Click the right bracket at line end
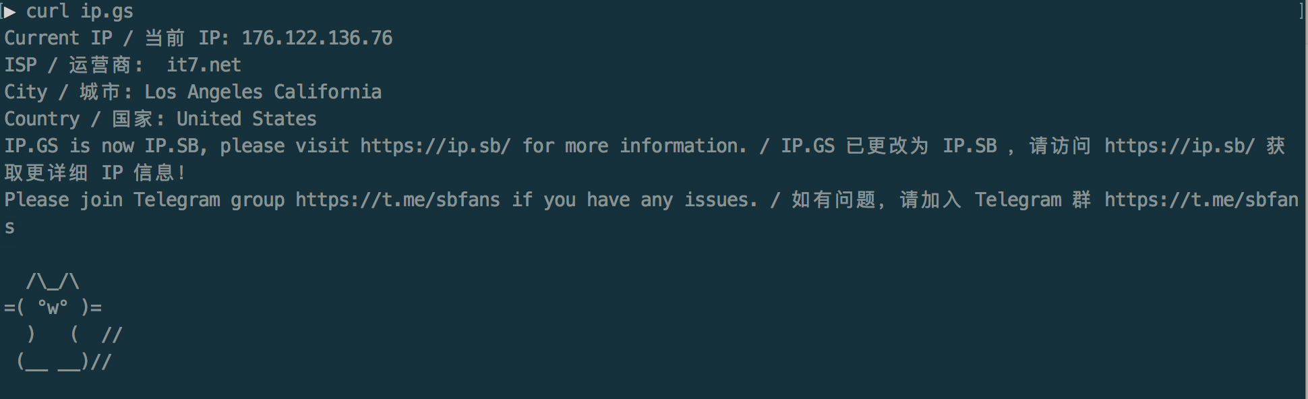The height and width of the screenshot is (399, 1308). [x=1301, y=11]
